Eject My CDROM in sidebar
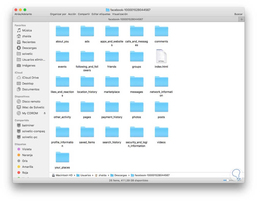This screenshot has height=201, width=257. tap(44, 113)
